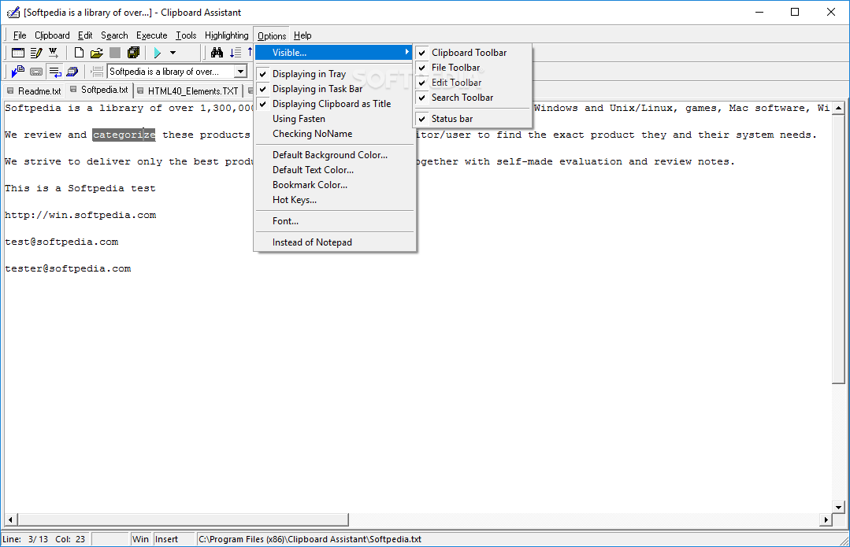This screenshot has height=547, width=850.
Task: Expand the Visible... submenu entry
Action: click(335, 53)
